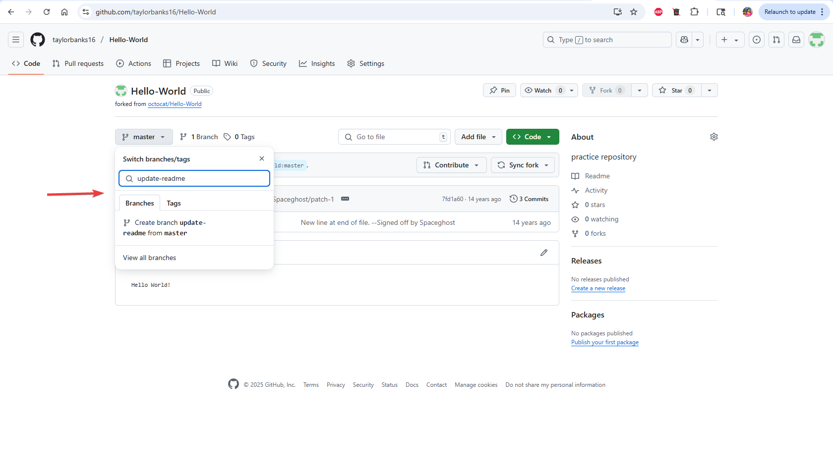Open octocat/Hello-World fork source link
This screenshot has height=476, width=833.
[175, 104]
